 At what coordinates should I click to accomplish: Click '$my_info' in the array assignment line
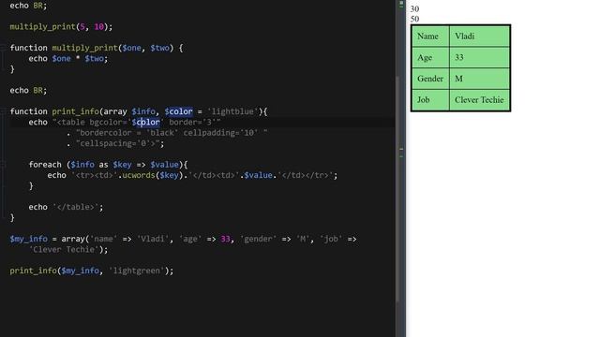pyautogui.click(x=29, y=239)
